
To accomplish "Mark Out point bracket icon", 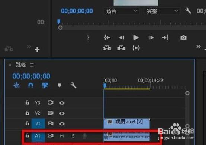I will click(88, 37).
